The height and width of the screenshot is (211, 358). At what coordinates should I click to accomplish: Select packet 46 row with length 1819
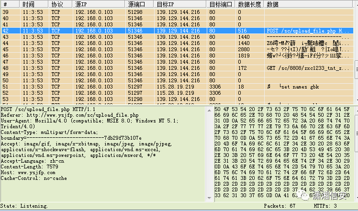[x=177, y=56]
